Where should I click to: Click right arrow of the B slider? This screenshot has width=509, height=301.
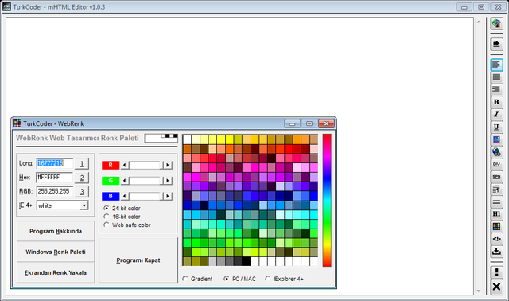pyautogui.click(x=168, y=196)
